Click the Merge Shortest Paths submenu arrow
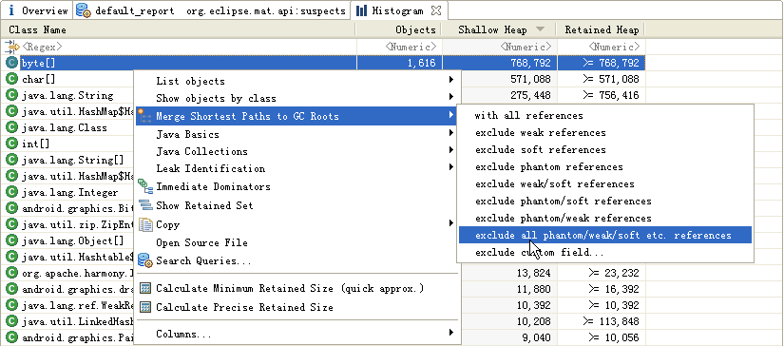This screenshot has width=784, height=346. point(451,115)
